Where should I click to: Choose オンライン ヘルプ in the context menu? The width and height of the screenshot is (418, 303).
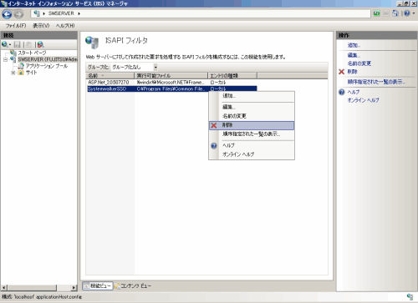(252, 154)
